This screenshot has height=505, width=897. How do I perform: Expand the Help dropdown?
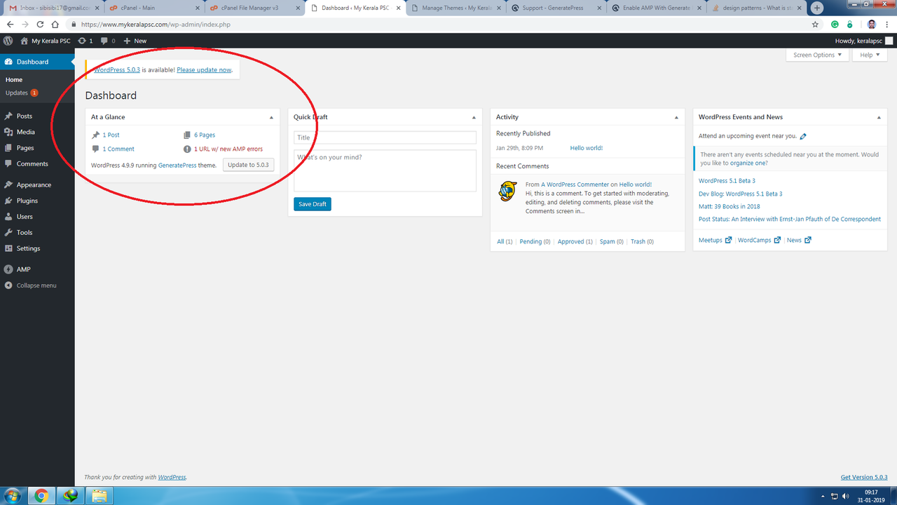(870, 55)
